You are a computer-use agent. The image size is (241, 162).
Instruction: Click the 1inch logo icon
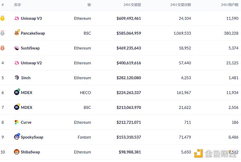16,78
